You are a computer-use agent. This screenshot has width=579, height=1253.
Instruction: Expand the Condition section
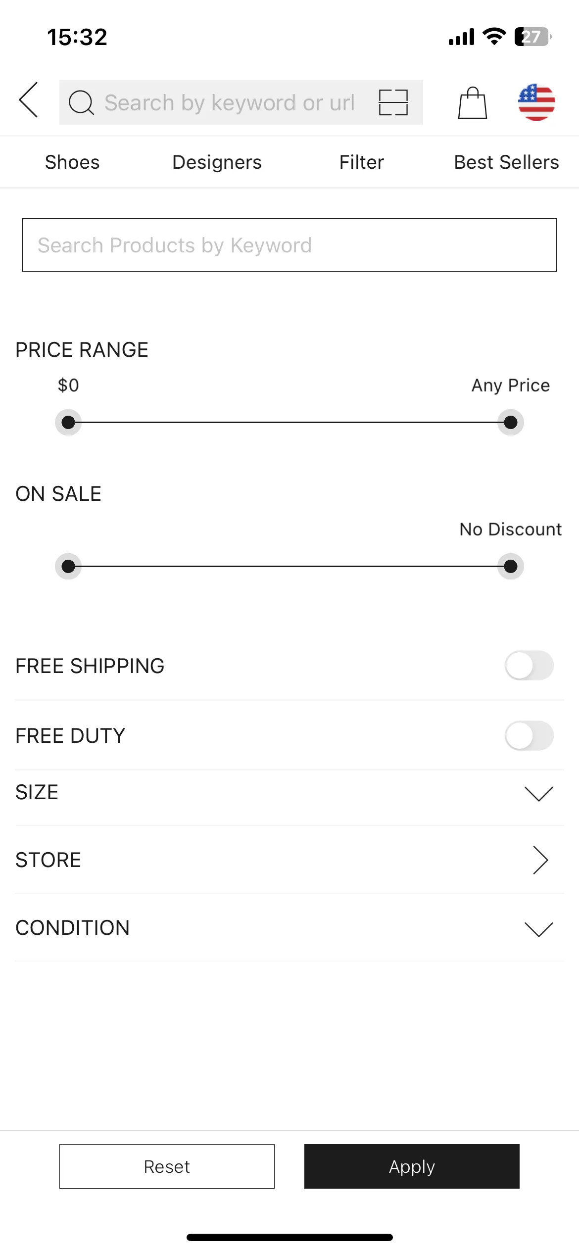(x=538, y=929)
